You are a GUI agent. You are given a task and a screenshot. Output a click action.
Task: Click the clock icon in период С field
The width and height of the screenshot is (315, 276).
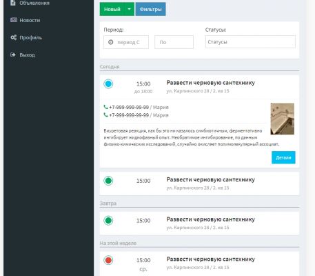[x=111, y=42]
